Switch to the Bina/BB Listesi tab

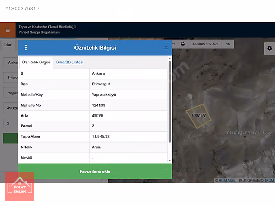point(70,62)
